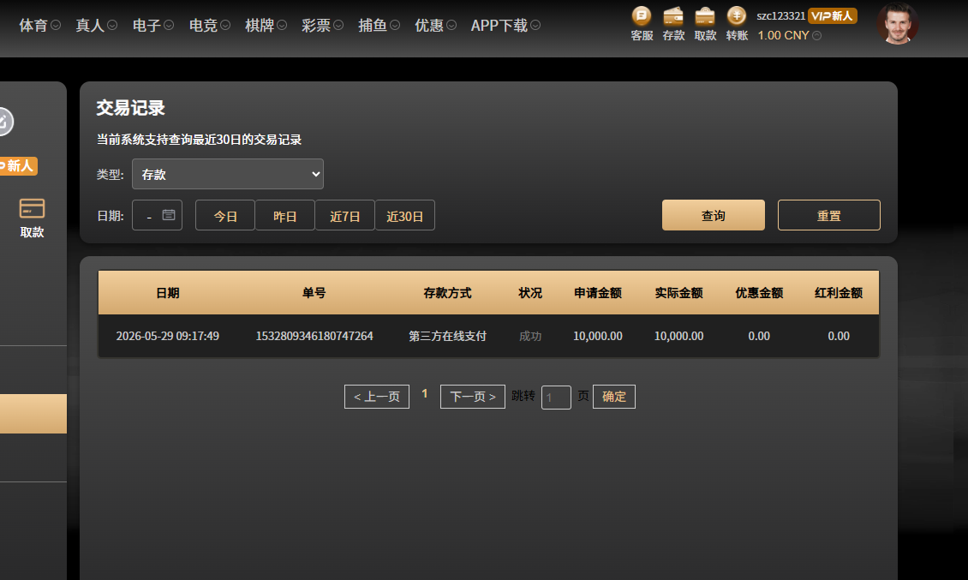
Task: Open the 客服 customer service icon
Action: tap(642, 24)
